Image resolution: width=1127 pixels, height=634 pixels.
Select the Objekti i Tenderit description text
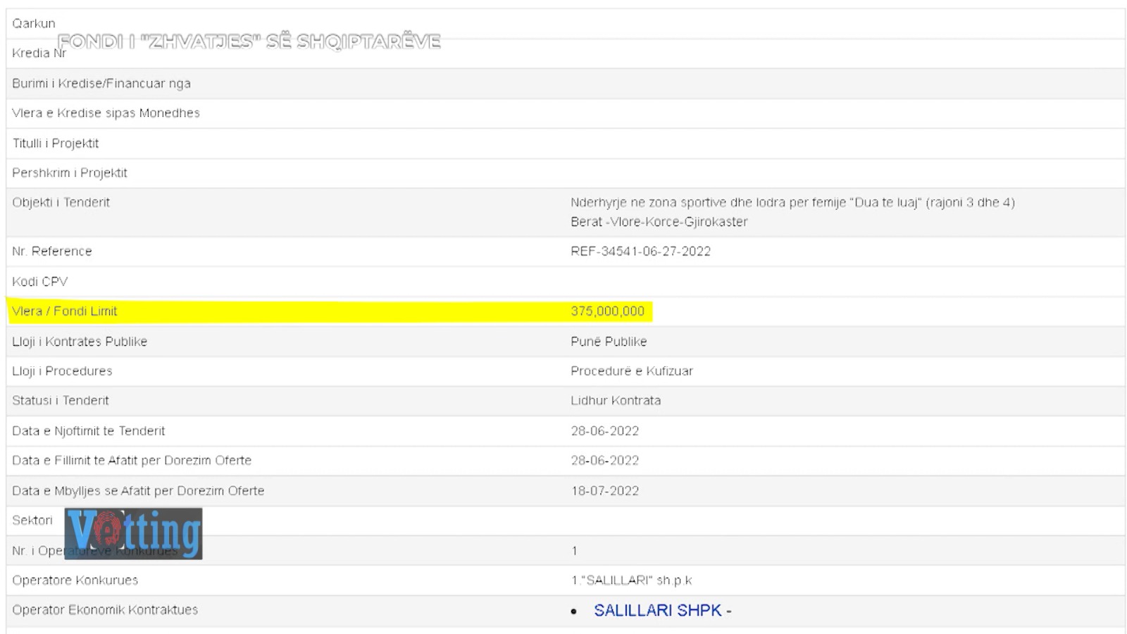click(x=792, y=212)
